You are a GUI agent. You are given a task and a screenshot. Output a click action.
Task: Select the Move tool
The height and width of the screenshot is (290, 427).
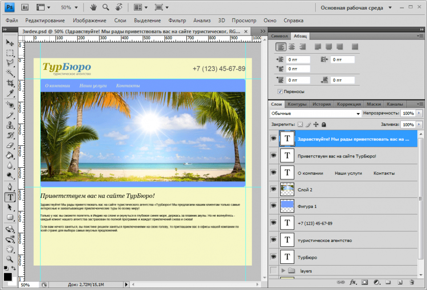(x=10, y=43)
